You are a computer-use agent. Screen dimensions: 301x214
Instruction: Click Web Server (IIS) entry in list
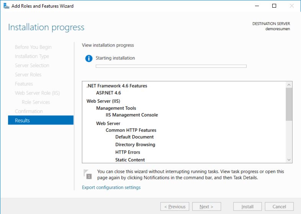point(103,101)
